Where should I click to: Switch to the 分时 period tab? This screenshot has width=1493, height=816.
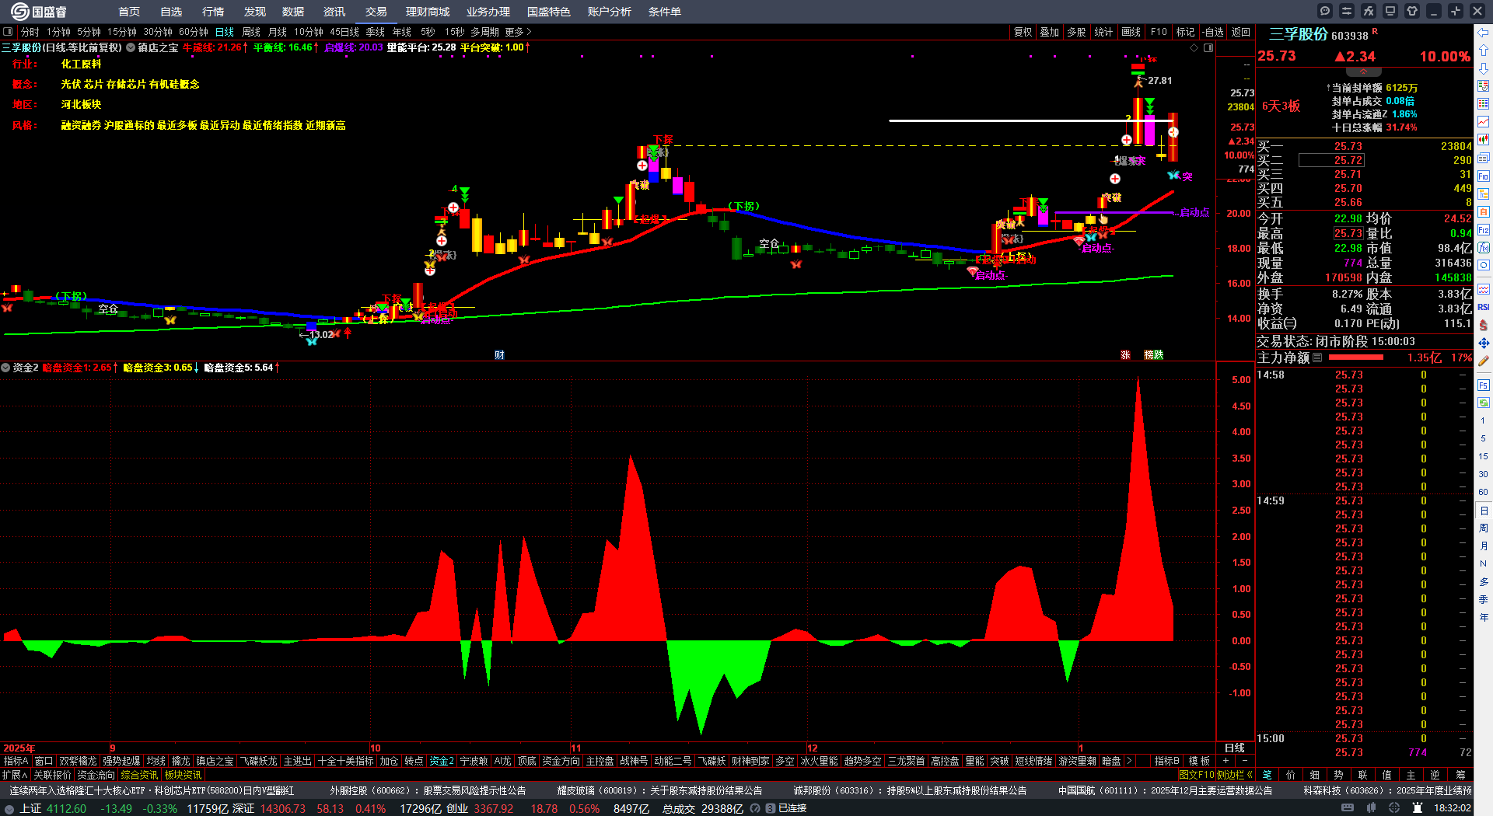[30, 32]
